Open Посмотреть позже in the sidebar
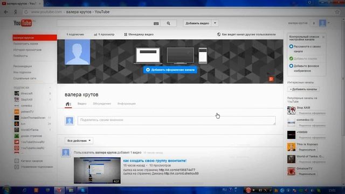Screen dimensions: 345x194 (x=25, y=44)
